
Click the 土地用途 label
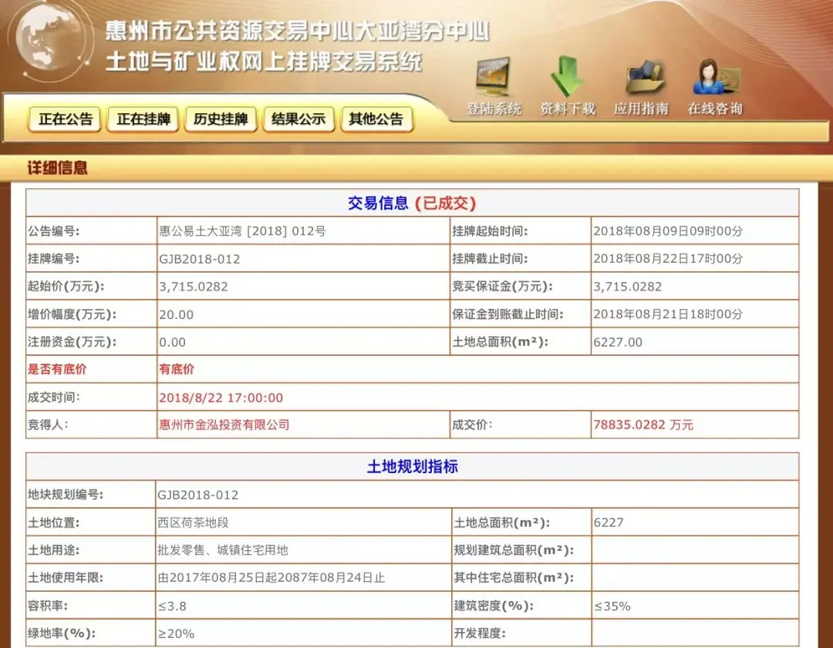[x=54, y=550]
